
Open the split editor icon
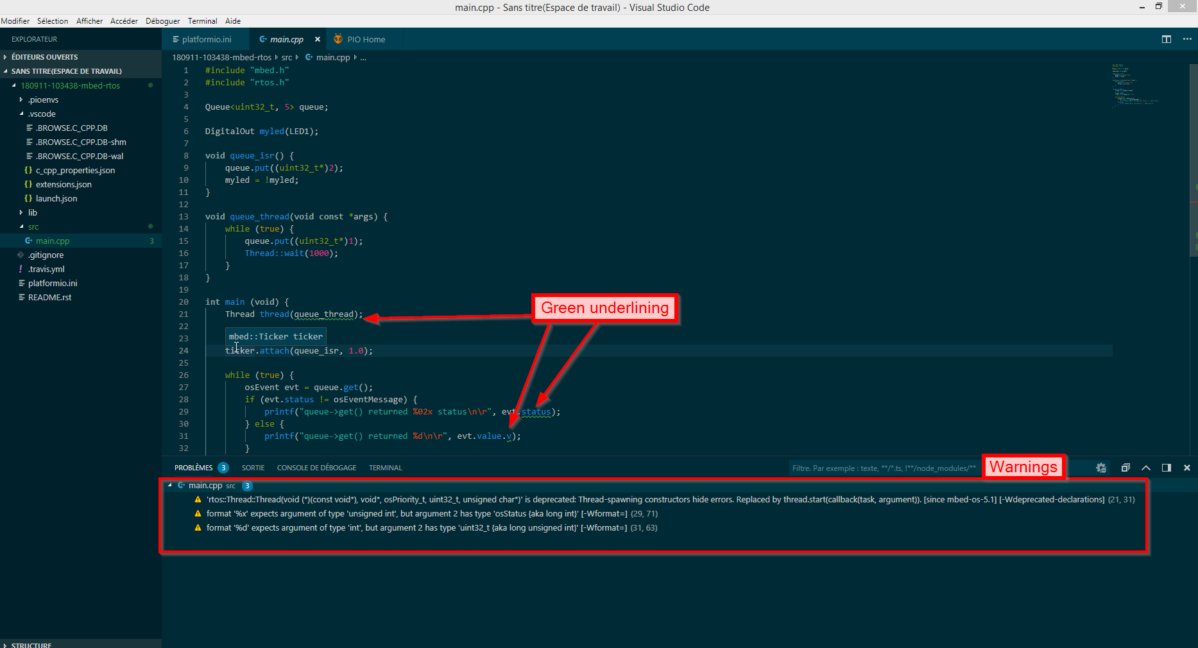point(1167,38)
